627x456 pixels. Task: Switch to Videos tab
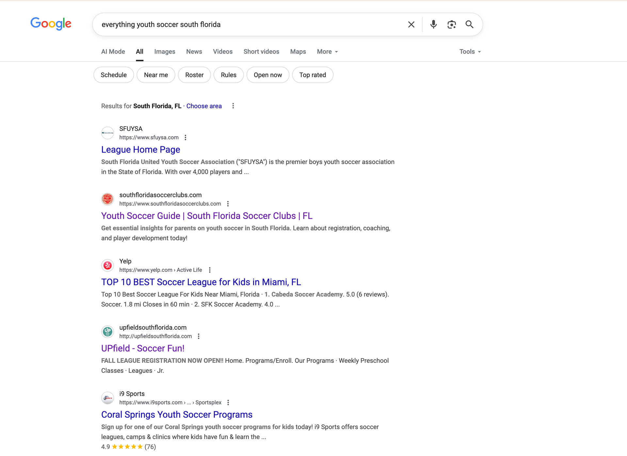[223, 52]
